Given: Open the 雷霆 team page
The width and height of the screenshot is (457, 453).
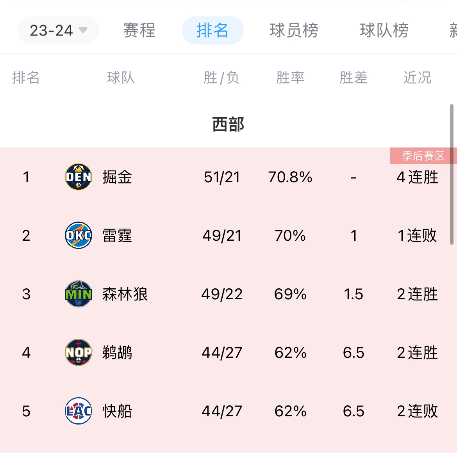Looking at the screenshot, I should (117, 236).
